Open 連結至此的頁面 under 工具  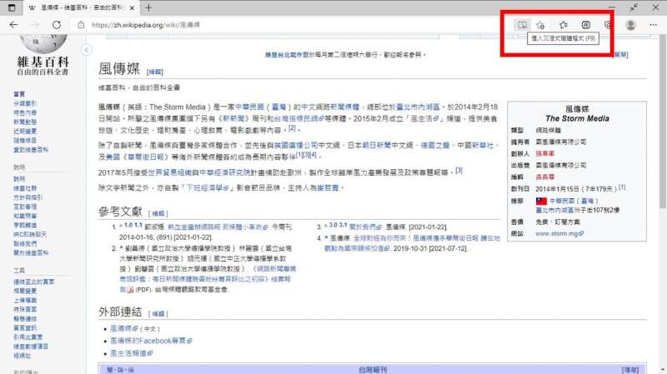(x=34, y=282)
